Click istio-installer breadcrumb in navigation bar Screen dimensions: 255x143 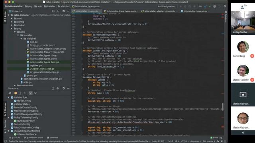point(14,6)
